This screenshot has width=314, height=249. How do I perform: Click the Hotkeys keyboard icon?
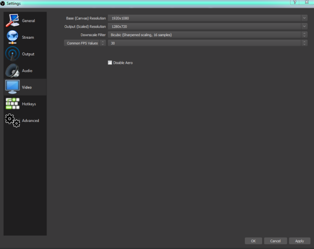13,104
